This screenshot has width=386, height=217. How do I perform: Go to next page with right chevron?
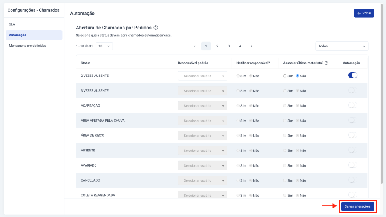(251, 46)
